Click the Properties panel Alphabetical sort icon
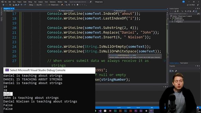 (173, 71)
